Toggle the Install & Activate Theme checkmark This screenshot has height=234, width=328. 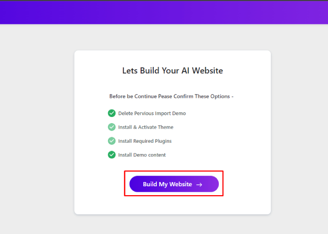[112, 127]
